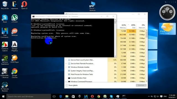Select the Skype desktop shortcut
The width and height of the screenshot is (177, 99).
coord(5,19)
